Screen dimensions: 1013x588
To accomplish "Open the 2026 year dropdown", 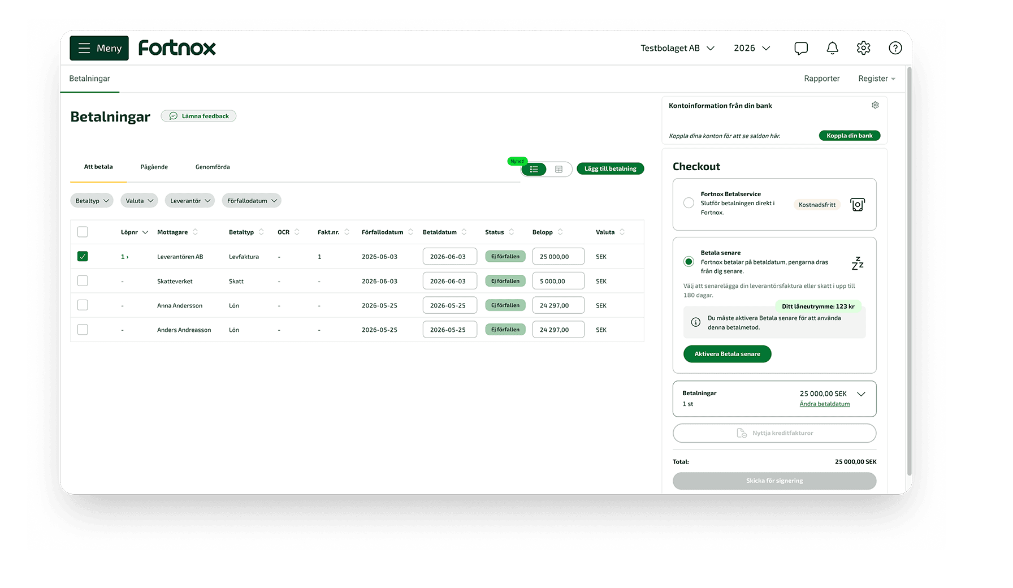I will click(752, 48).
